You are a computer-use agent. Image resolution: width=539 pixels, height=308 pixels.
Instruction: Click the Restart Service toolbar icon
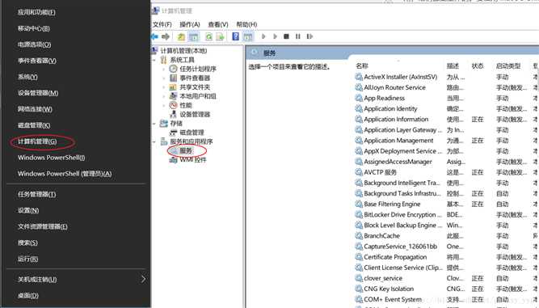coord(310,36)
